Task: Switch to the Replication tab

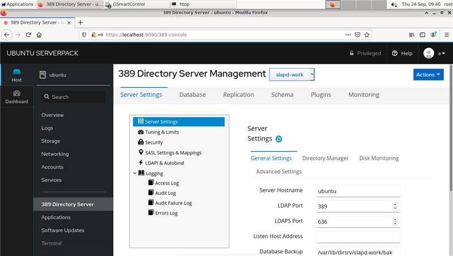Action: coord(238,95)
